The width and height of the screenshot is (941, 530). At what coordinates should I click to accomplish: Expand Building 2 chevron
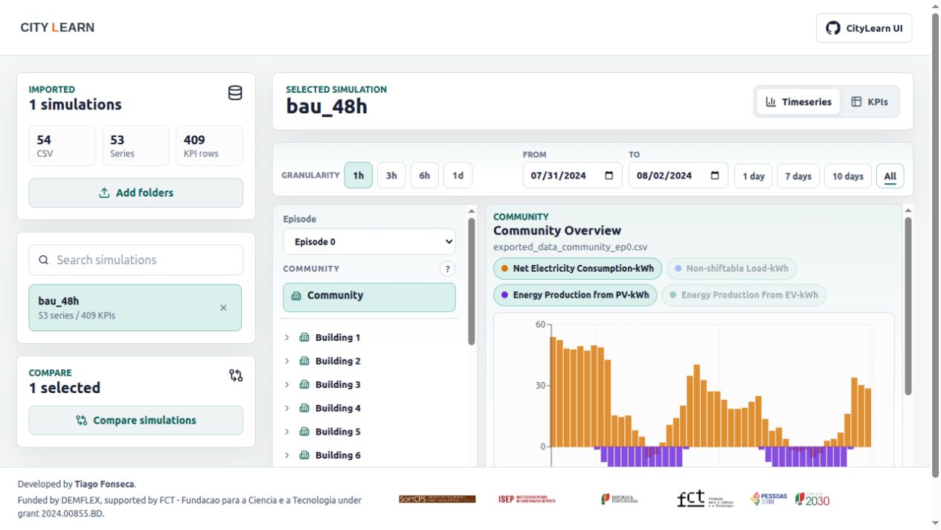point(287,361)
